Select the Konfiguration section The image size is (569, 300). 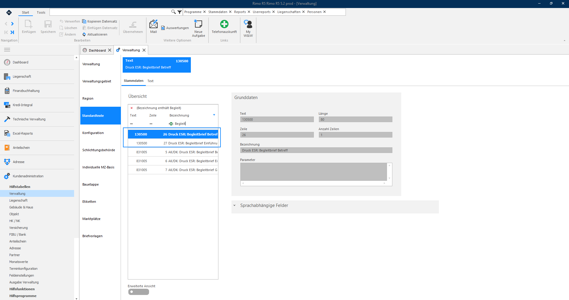coord(100,133)
